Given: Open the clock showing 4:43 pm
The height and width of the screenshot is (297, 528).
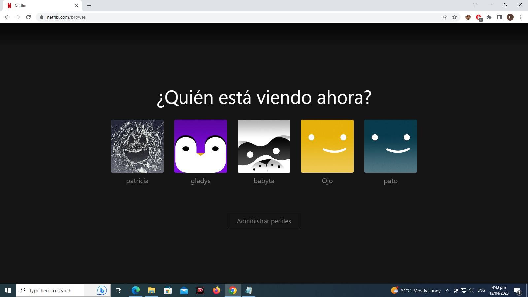Looking at the screenshot, I should 499,290.
